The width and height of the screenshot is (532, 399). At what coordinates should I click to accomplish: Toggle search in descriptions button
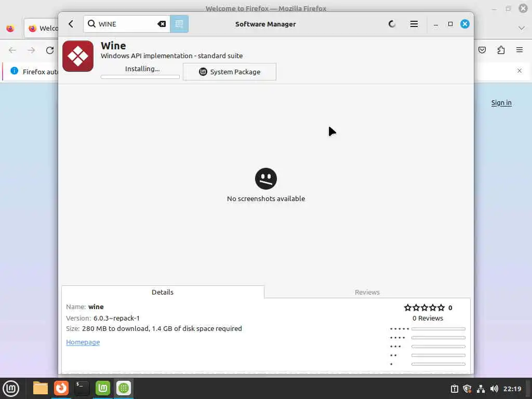[x=179, y=24]
